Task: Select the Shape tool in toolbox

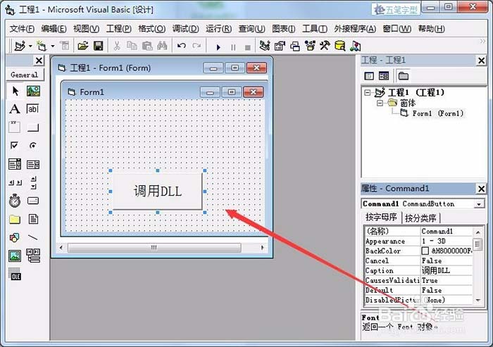Action: pos(15,237)
